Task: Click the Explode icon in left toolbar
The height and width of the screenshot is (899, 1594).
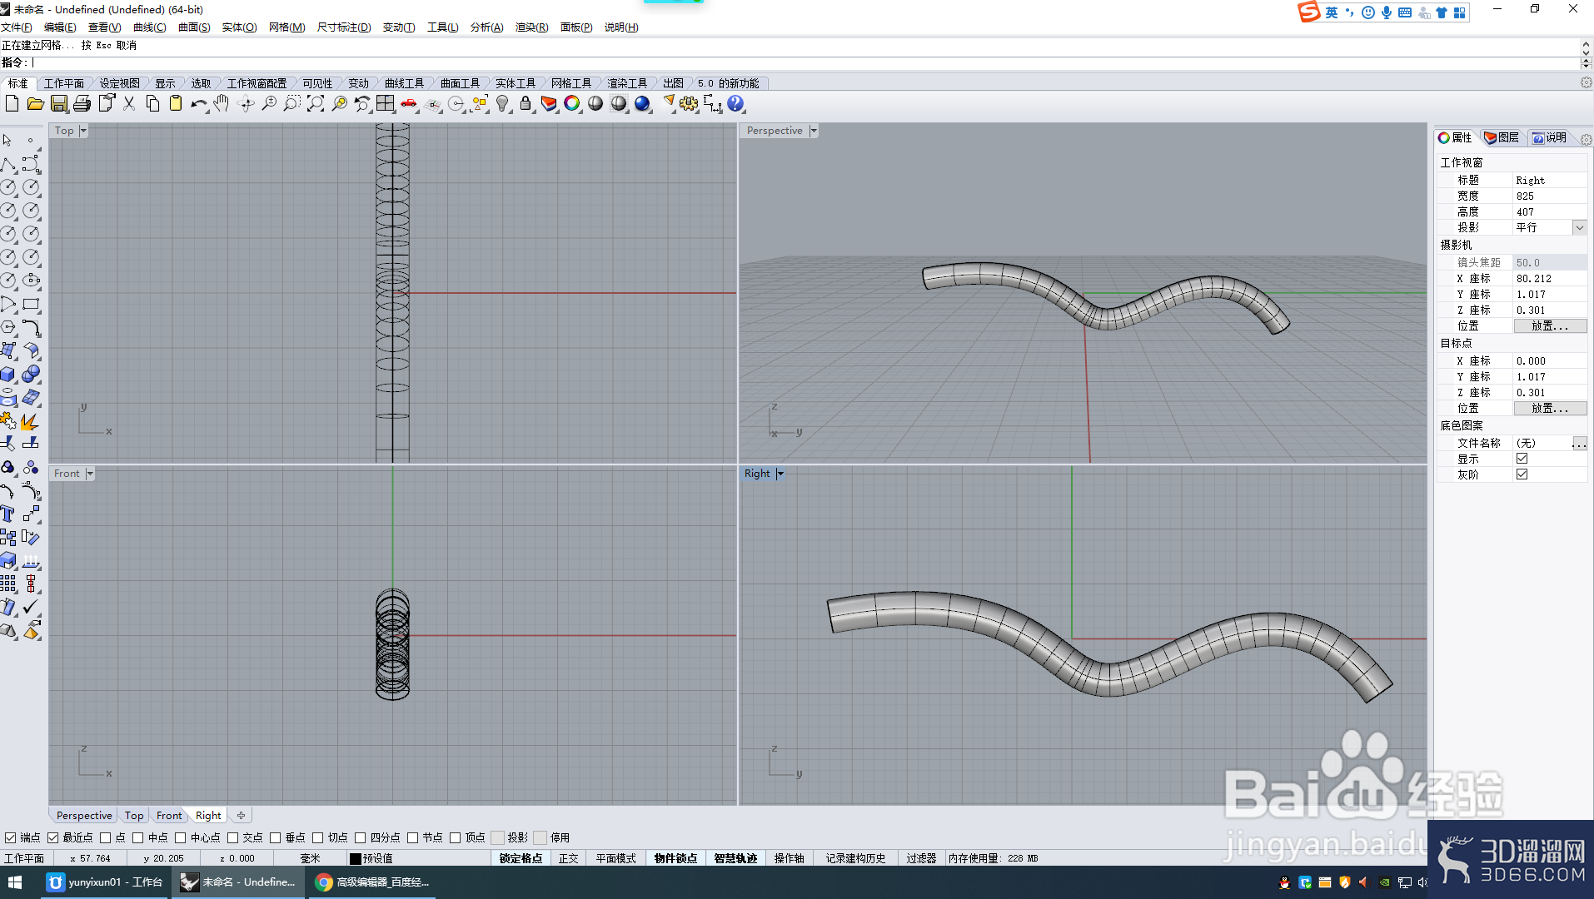Action: click(x=31, y=420)
